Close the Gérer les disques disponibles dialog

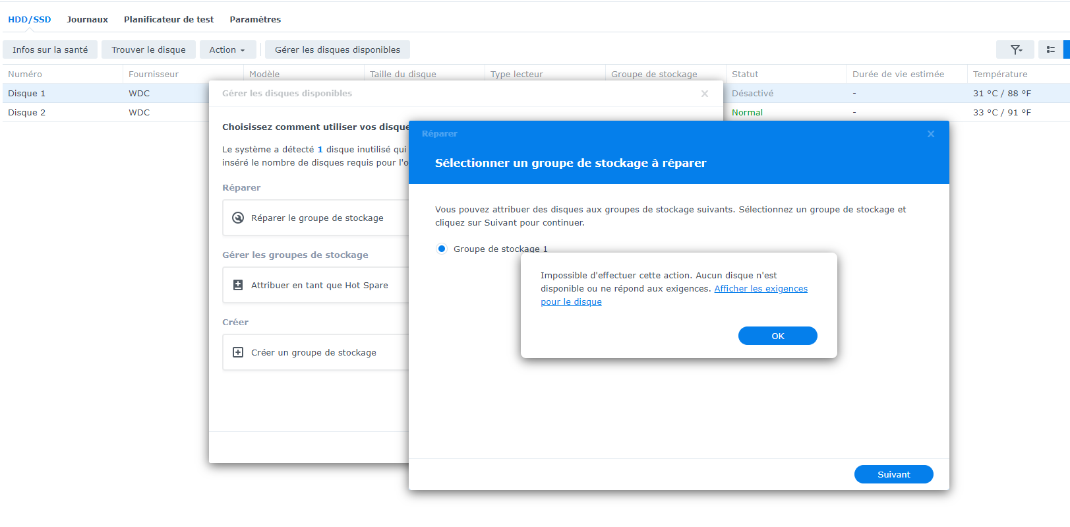[705, 94]
